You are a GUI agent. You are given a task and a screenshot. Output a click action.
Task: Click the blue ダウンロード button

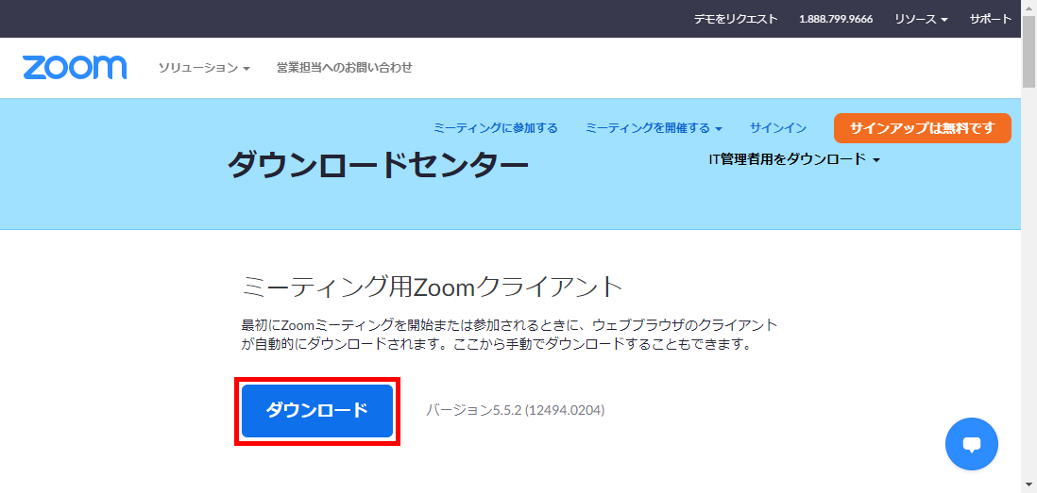click(317, 410)
